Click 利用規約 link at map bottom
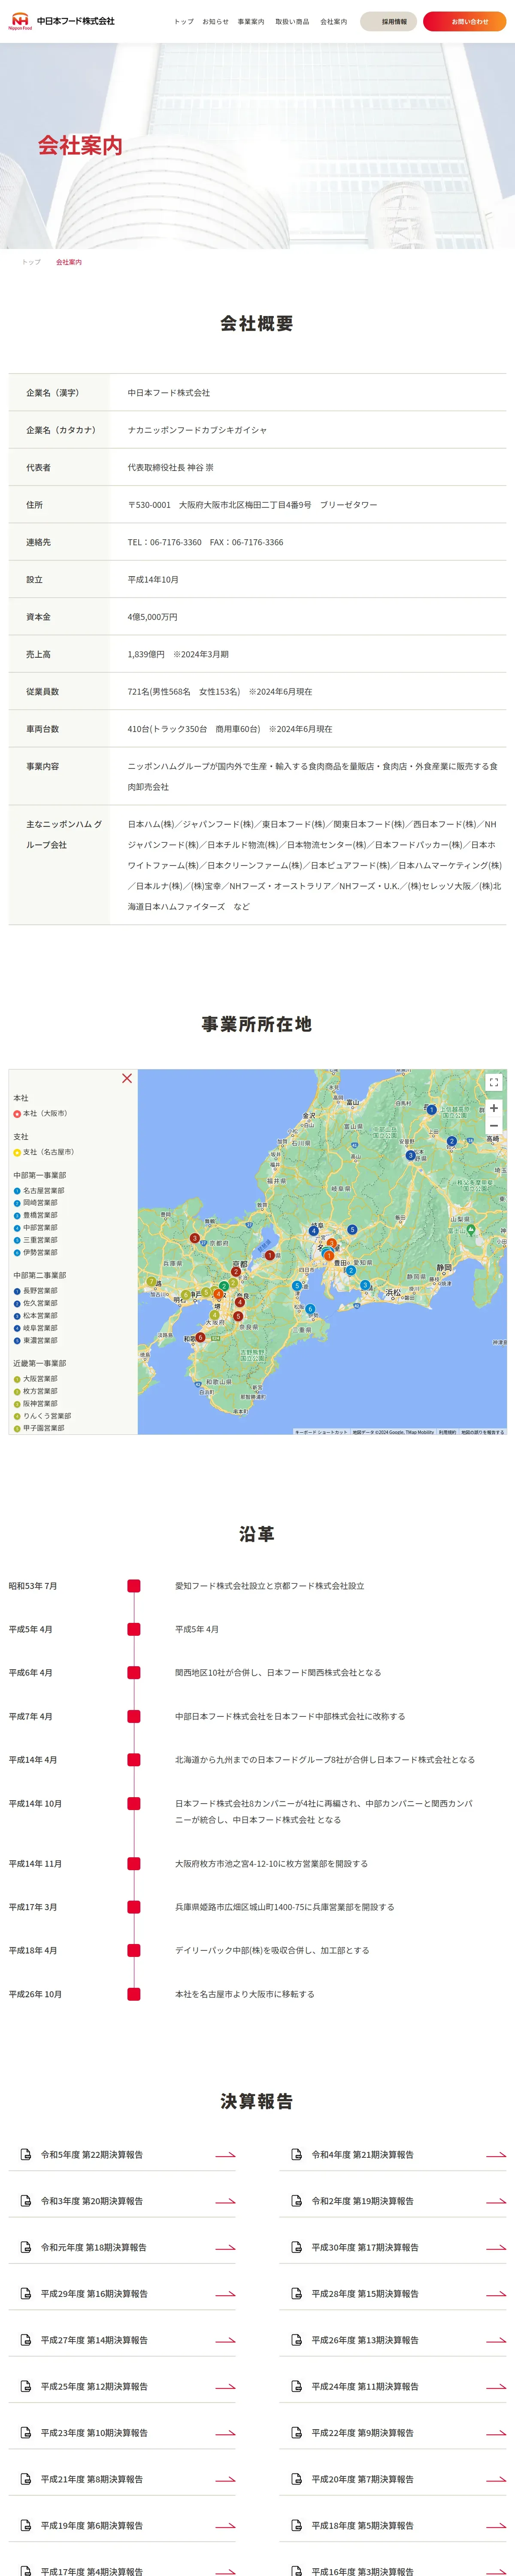 point(447,1432)
